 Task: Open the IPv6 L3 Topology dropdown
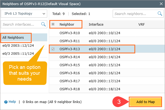[24, 14]
